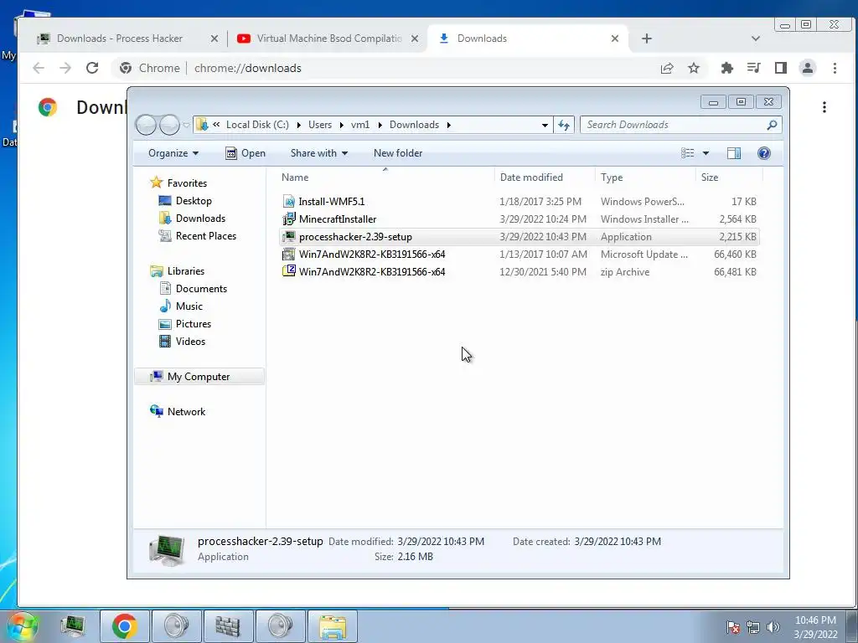Click the Search Downloads magnifier icon
The image size is (858, 643).
772,125
